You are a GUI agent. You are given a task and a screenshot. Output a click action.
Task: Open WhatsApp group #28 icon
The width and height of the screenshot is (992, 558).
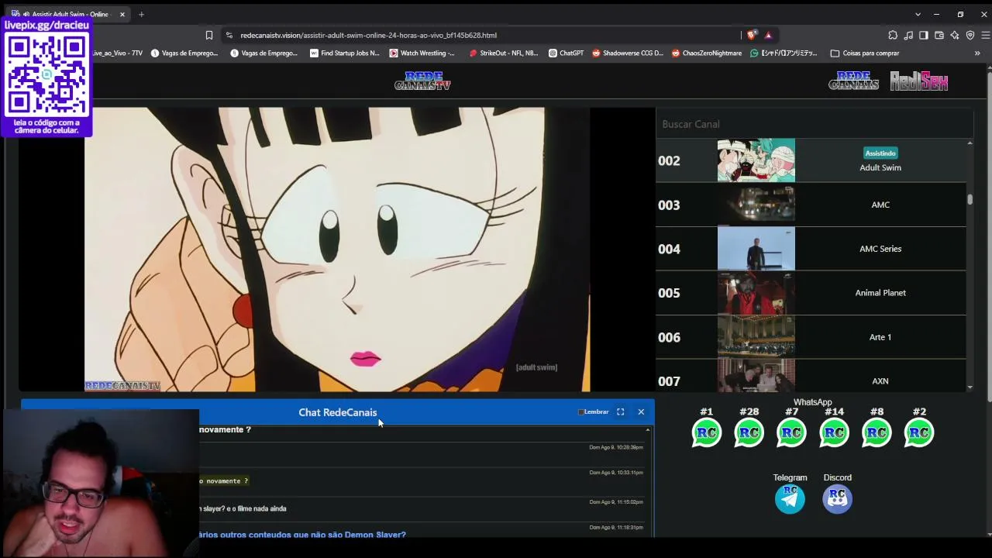pos(749,432)
